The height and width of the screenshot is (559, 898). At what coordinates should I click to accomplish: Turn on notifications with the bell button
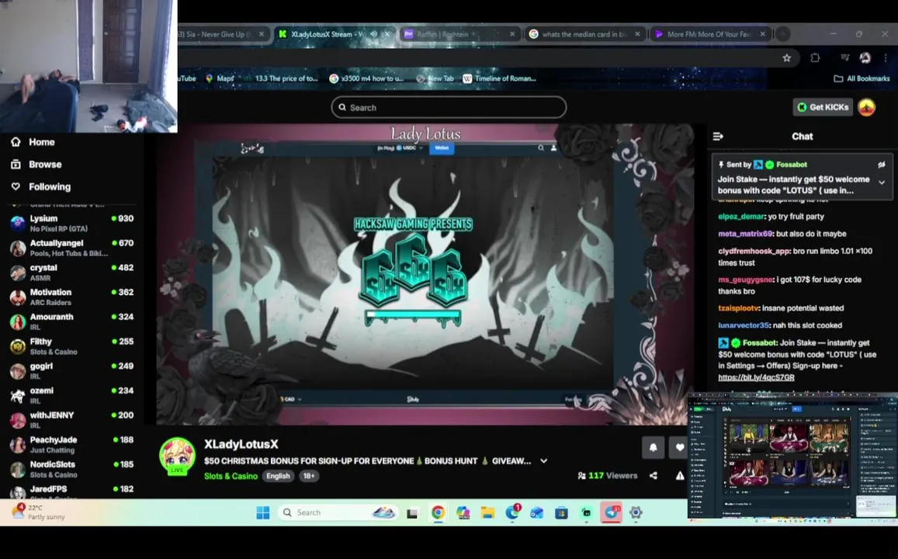(653, 447)
